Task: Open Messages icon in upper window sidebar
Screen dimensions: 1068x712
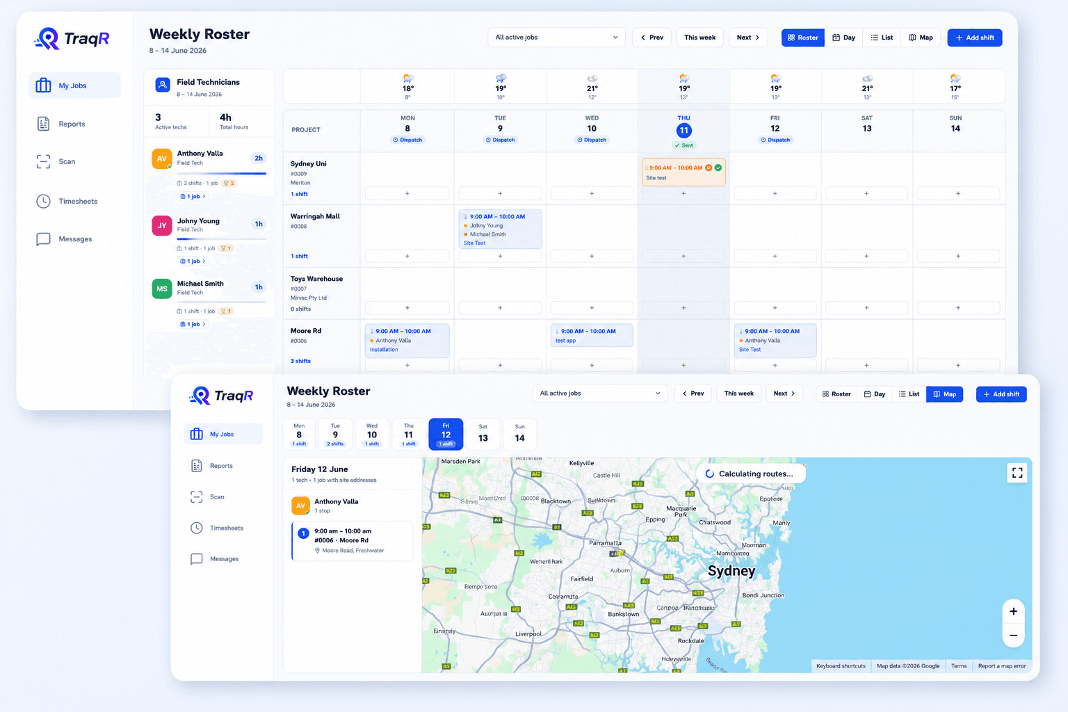Action: (43, 238)
